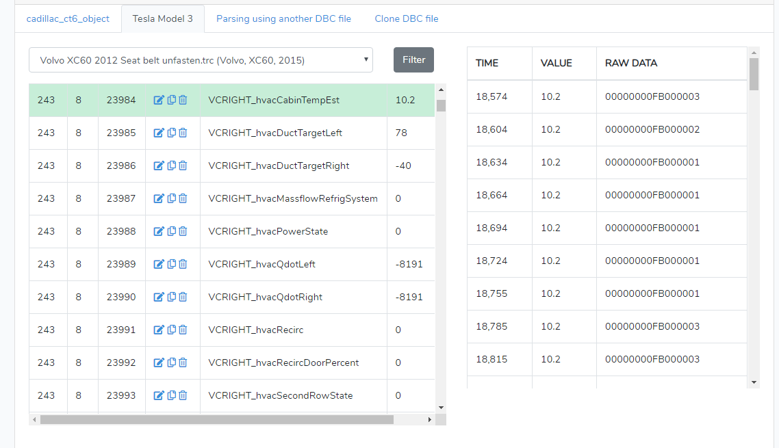Edit the VCRIGHT_hvacCabinTempEst signal
Screen dimensions: 779x448
click(x=159, y=100)
